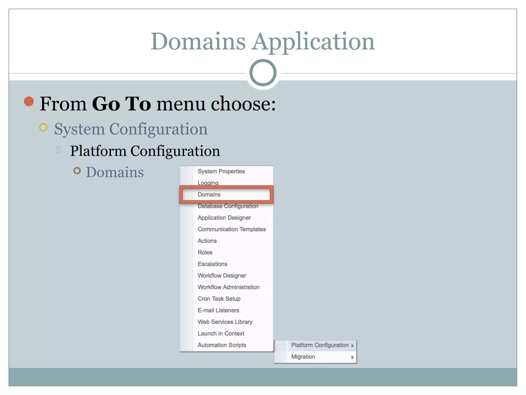The height and width of the screenshot is (395, 526).
Task: Click the Actions menu item
Action: [207, 241]
